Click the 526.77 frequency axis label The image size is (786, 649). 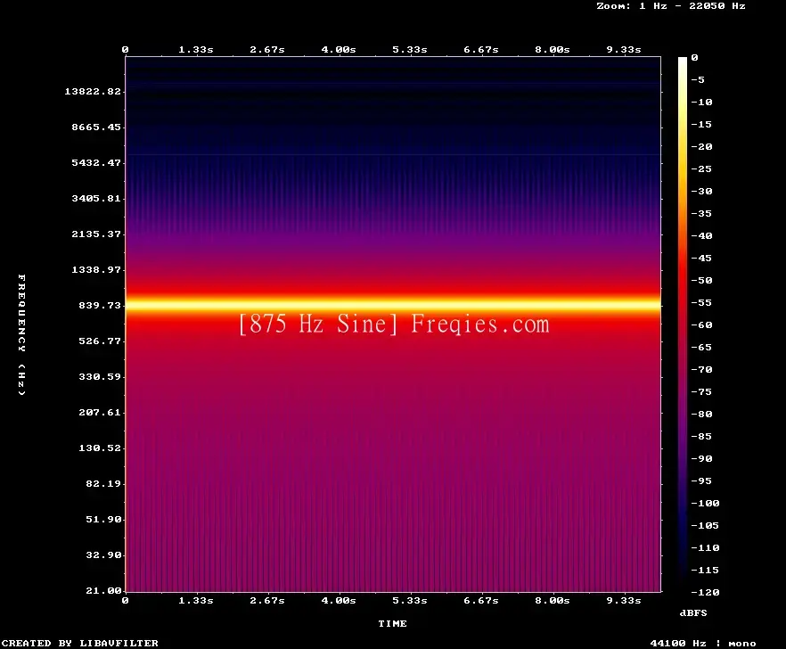pyautogui.click(x=100, y=341)
